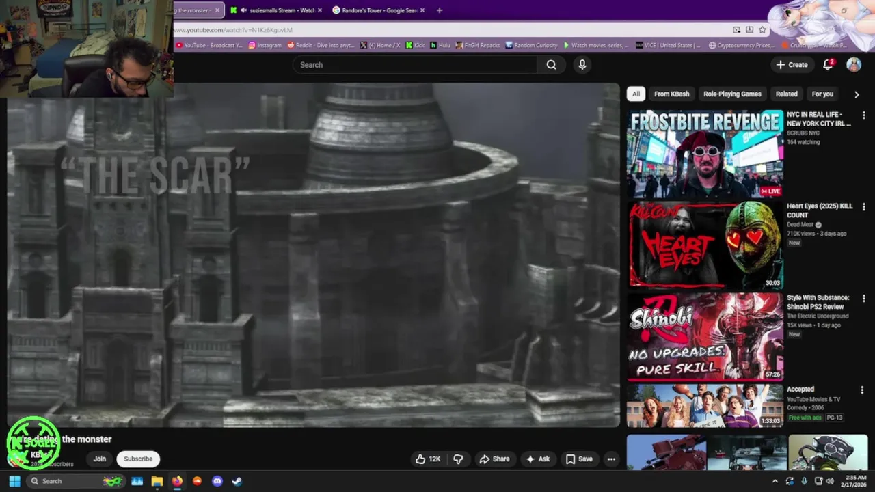Click the YouTube search magnifier button
Screen dimensions: 875x492
click(x=551, y=65)
